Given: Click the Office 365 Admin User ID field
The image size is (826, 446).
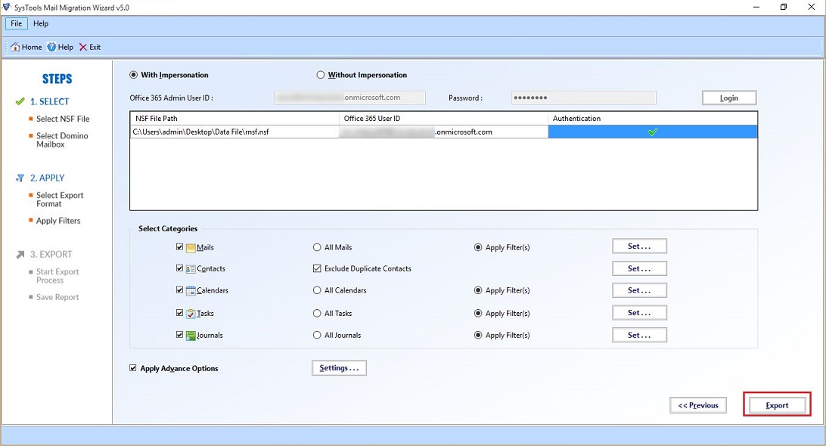Looking at the screenshot, I should (349, 98).
